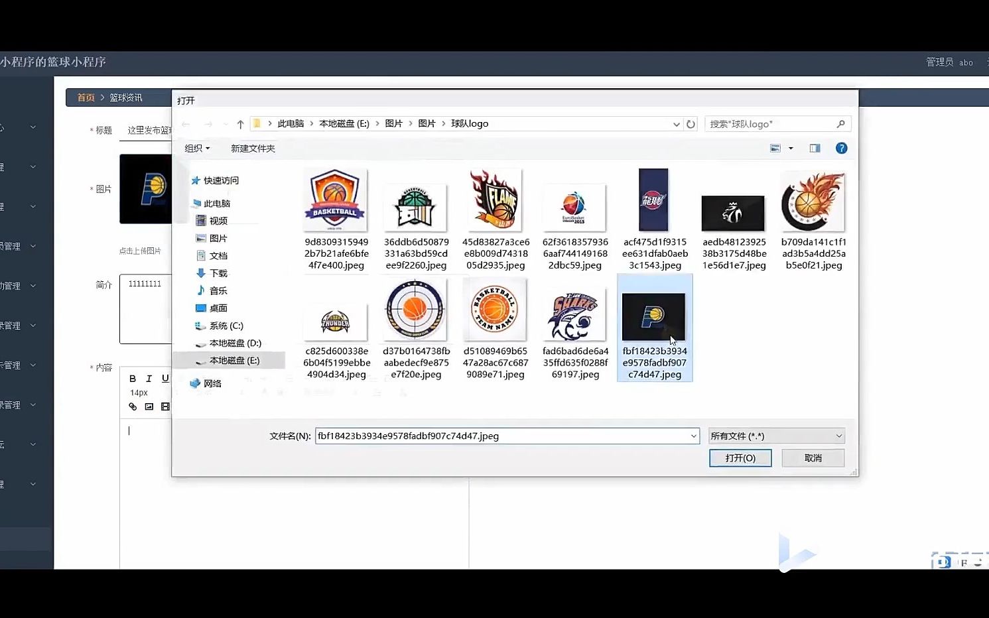This screenshot has height=618, width=989.
Task: Select 此电脑 in navigation tree
Action: click(211, 204)
